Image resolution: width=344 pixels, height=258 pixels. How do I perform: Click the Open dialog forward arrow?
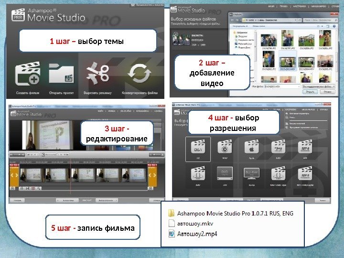(237, 20)
